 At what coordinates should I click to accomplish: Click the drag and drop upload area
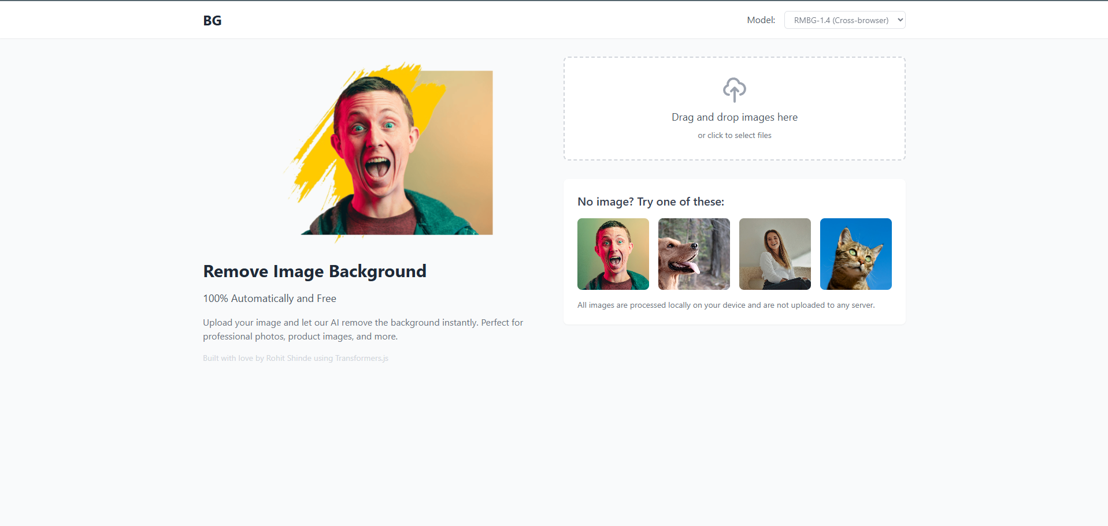pos(734,109)
